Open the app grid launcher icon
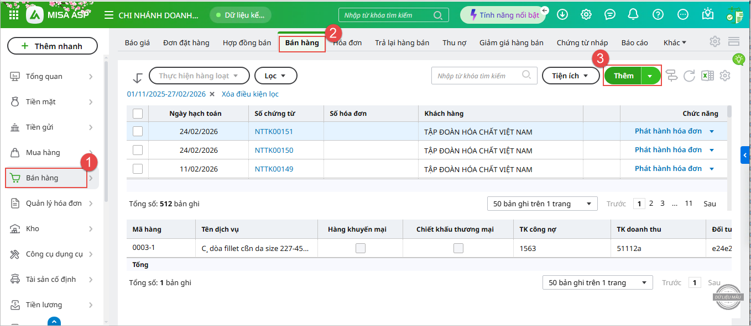 click(14, 15)
